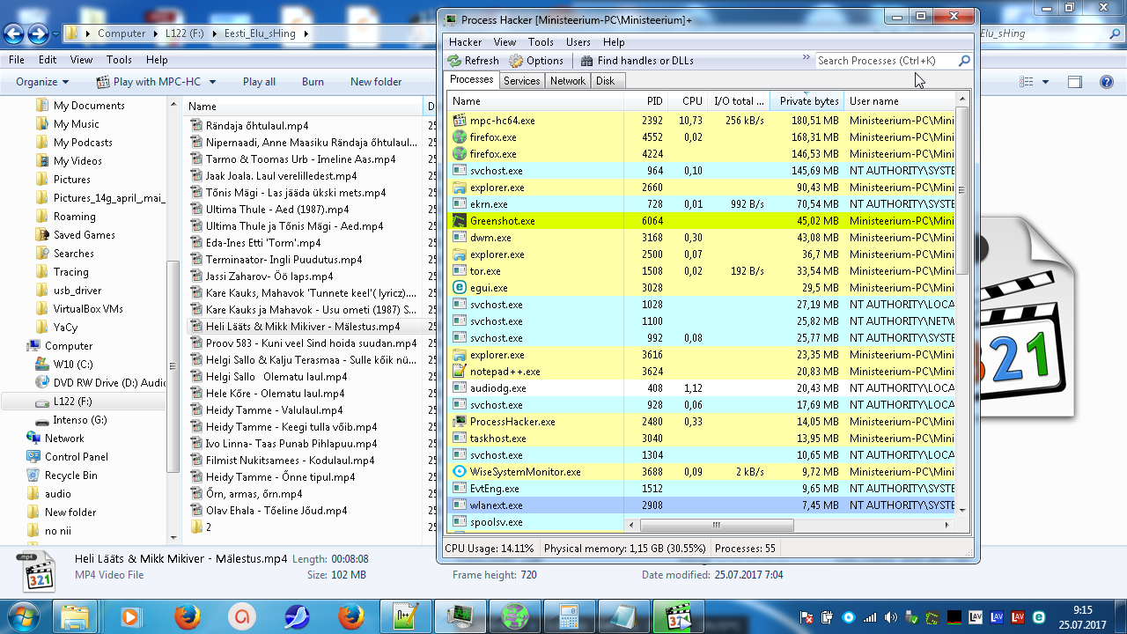Click the Refresh icon in Process Hacker
Screen dimensions: 1127x634
tap(454, 61)
